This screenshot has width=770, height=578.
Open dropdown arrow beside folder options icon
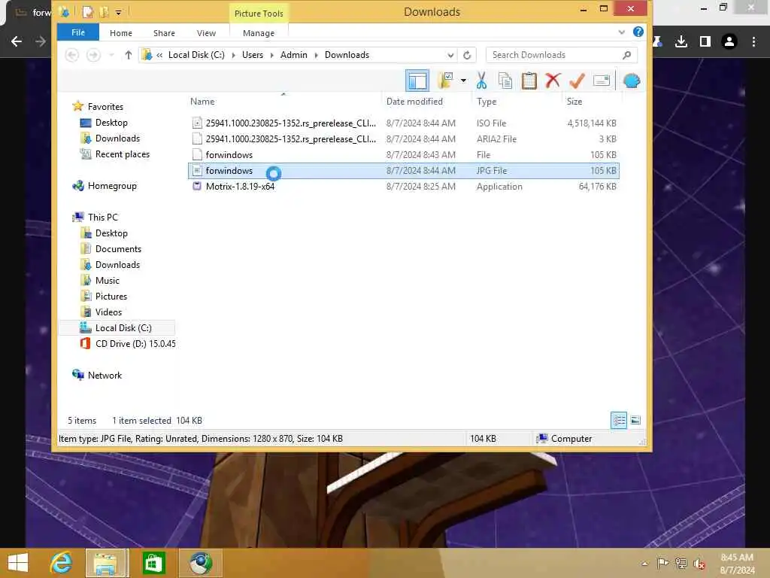(463, 81)
